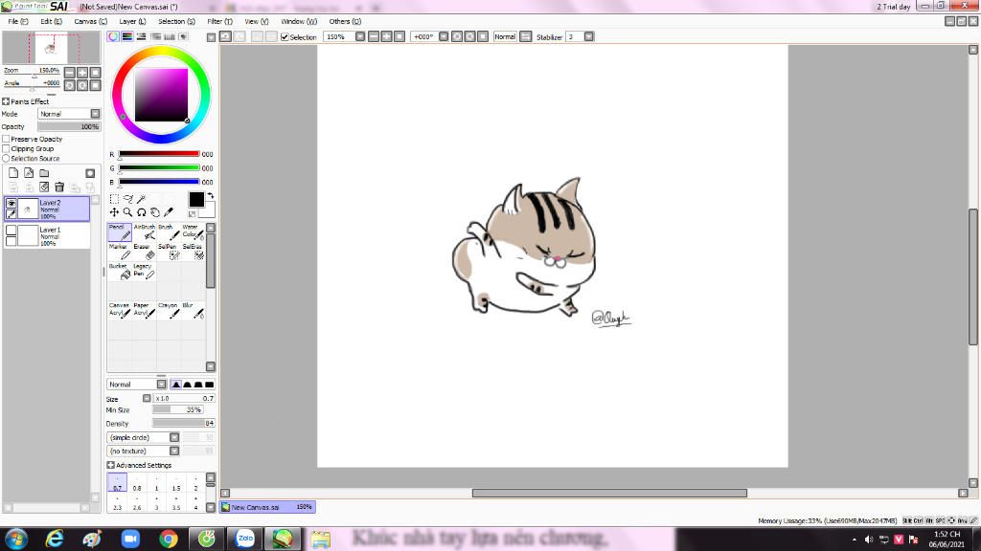Select the flattest brush edge shape
The width and height of the screenshot is (981, 551).
pyautogui.click(x=210, y=385)
